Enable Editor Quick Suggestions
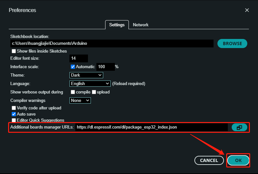This screenshot has width=258, height=174. pyautogui.click(x=14, y=120)
